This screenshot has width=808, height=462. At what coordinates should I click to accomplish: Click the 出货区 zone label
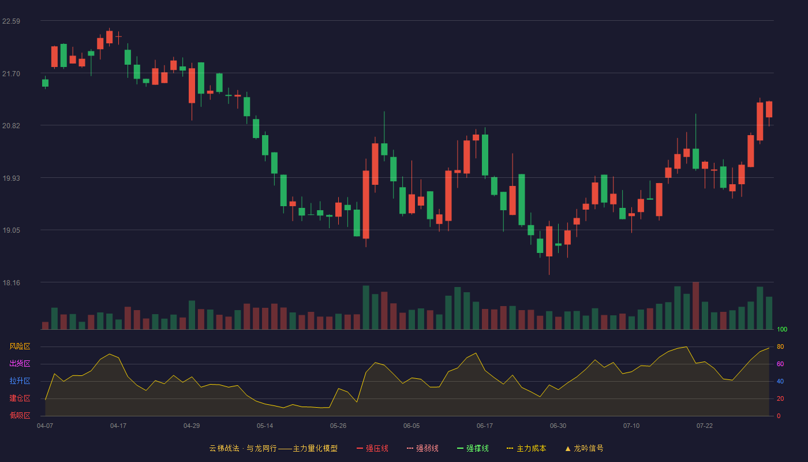(x=20, y=364)
